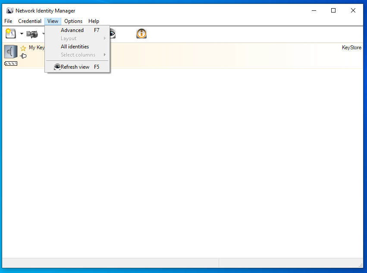Click the Network Identity Manager title icon

[x=9, y=11]
